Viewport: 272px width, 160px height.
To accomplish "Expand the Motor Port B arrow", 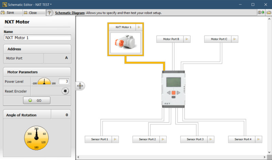I will click(x=187, y=39).
